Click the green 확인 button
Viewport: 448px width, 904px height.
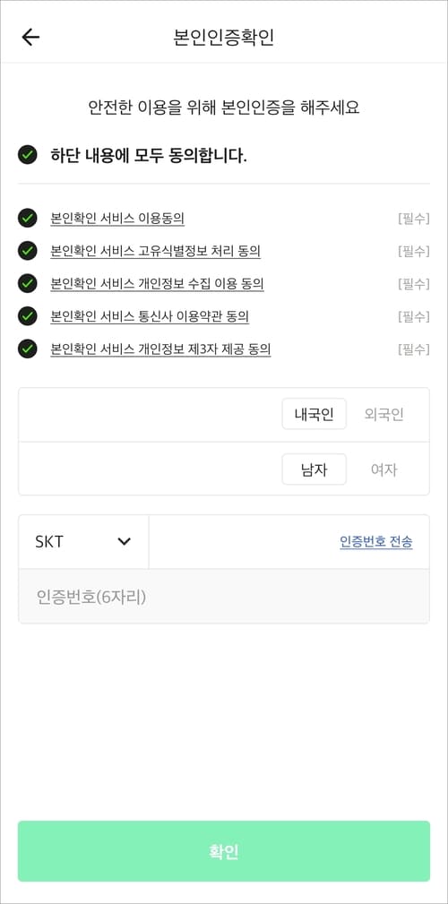coord(224,851)
